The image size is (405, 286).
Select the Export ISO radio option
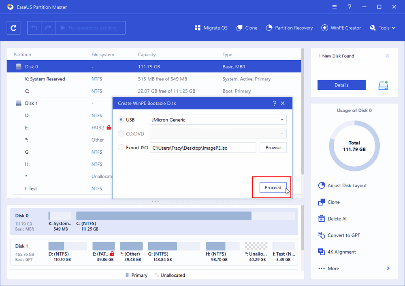[121, 148]
